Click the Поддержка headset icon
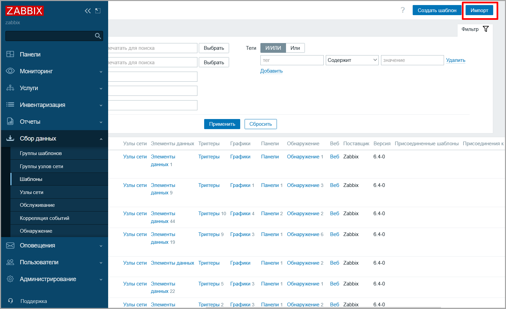This screenshot has height=309, width=506. tap(10, 301)
